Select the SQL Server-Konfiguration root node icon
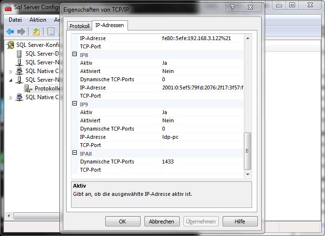 click(x=11, y=45)
